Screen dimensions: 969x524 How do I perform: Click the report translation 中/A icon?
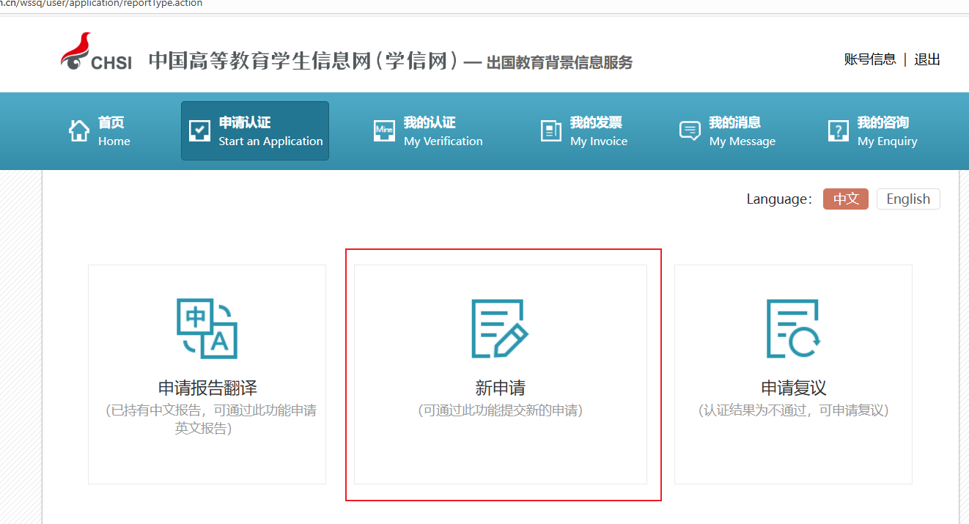[207, 328]
